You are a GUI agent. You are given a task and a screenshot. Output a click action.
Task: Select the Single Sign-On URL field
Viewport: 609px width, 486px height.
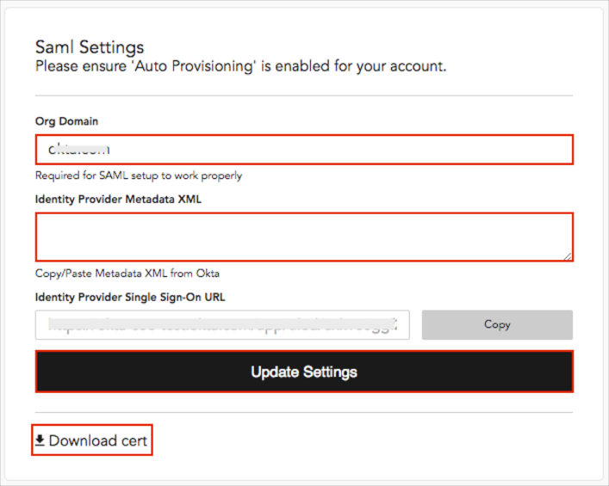[222, 325]
